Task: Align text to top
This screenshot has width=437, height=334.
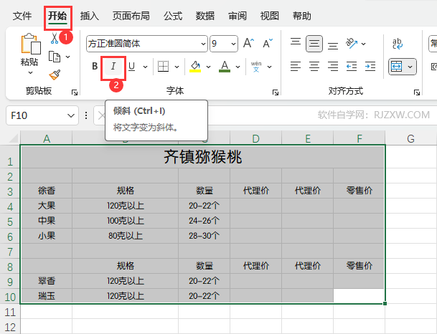Action: tap(296, 42)
